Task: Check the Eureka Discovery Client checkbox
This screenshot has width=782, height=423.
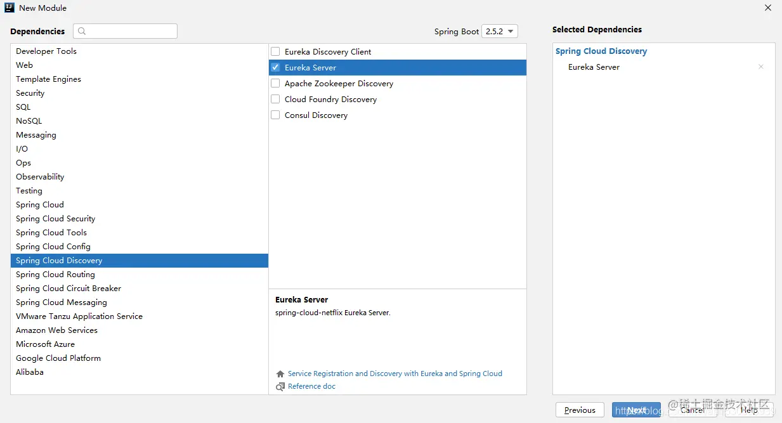Action: pos(275,51)
